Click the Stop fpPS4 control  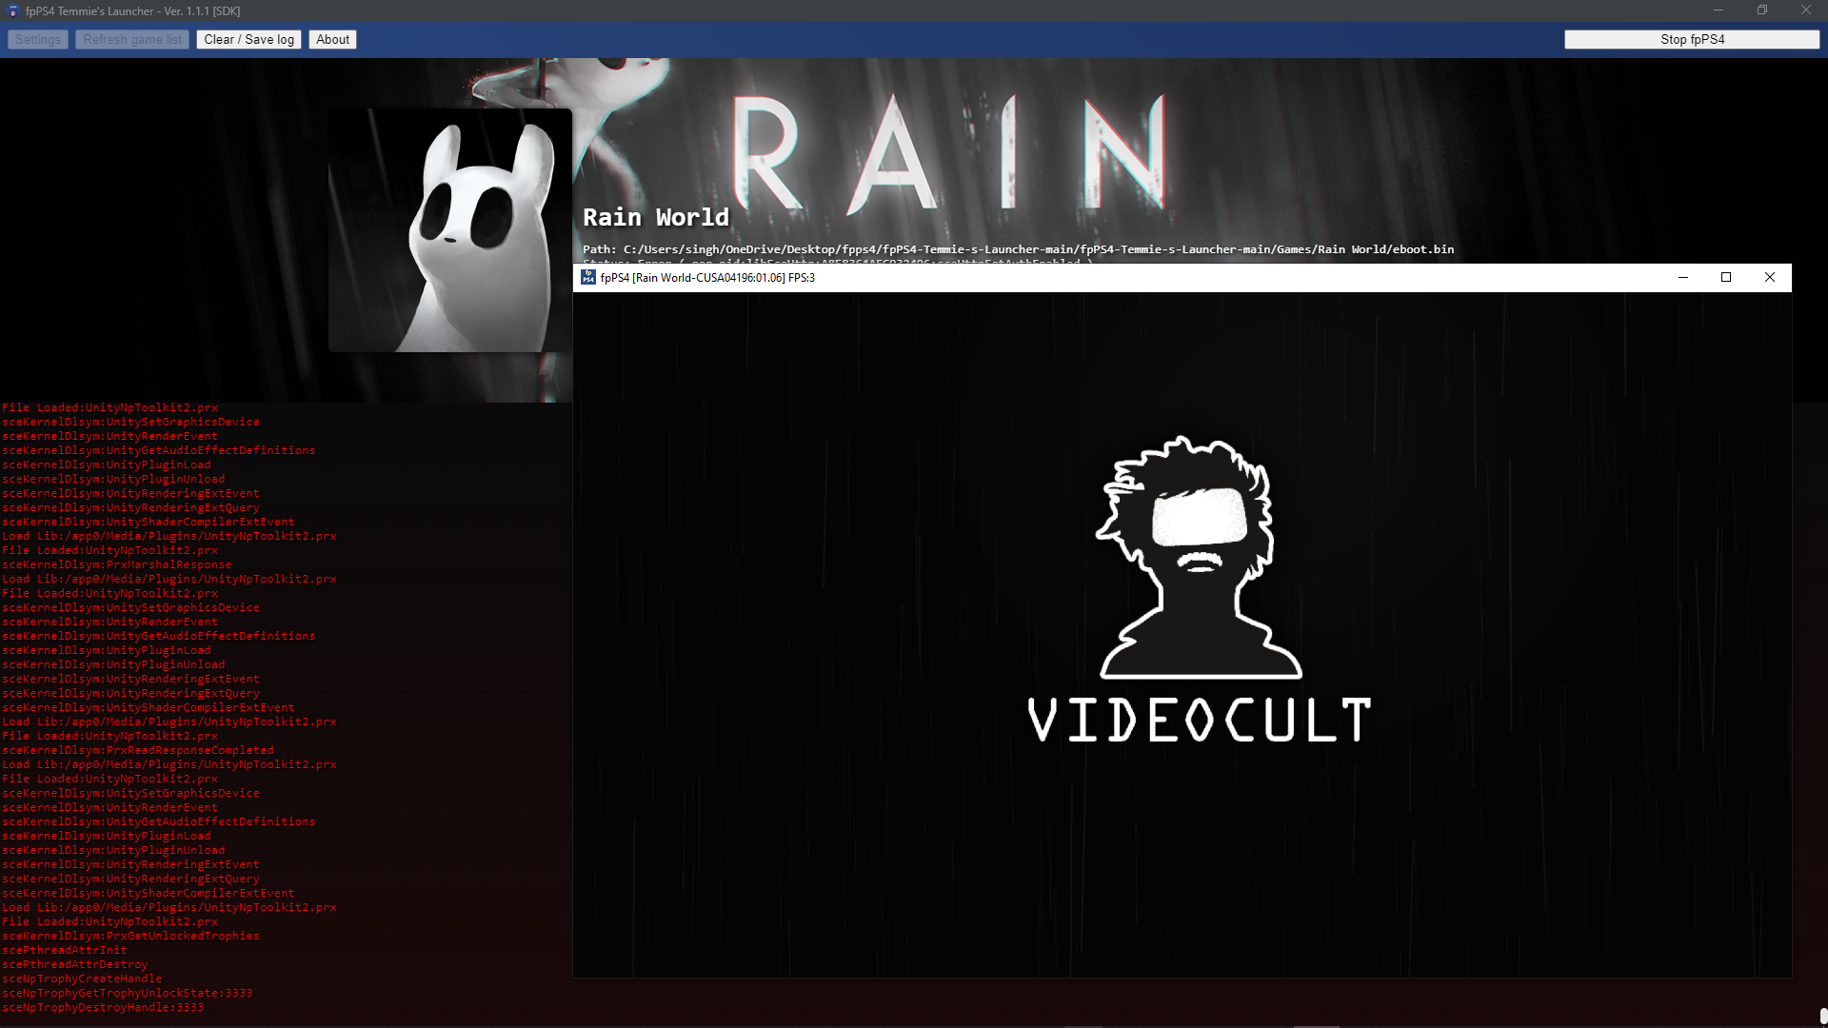point(1691,39)
